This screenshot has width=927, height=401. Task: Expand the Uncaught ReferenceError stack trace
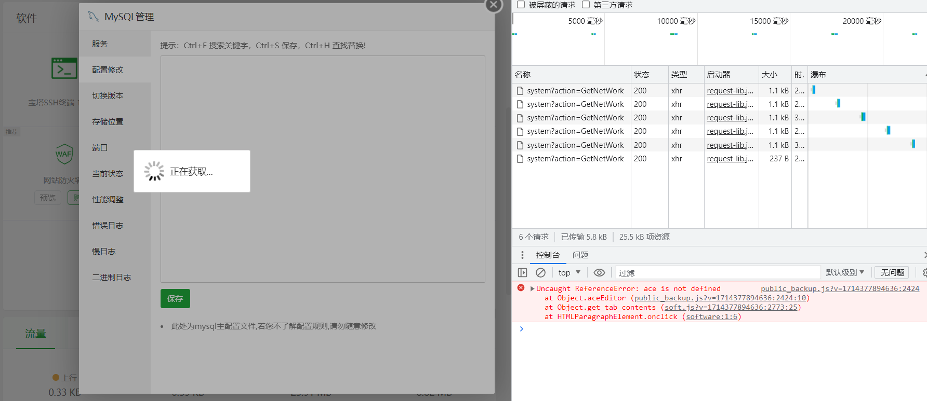click(532, 288)
